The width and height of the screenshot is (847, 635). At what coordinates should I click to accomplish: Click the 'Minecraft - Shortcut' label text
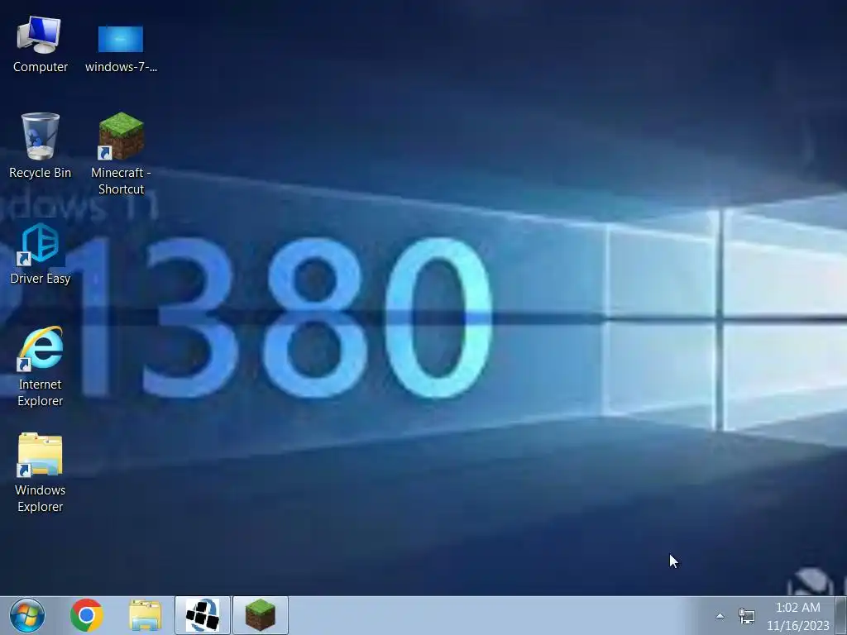click(121, 181)
